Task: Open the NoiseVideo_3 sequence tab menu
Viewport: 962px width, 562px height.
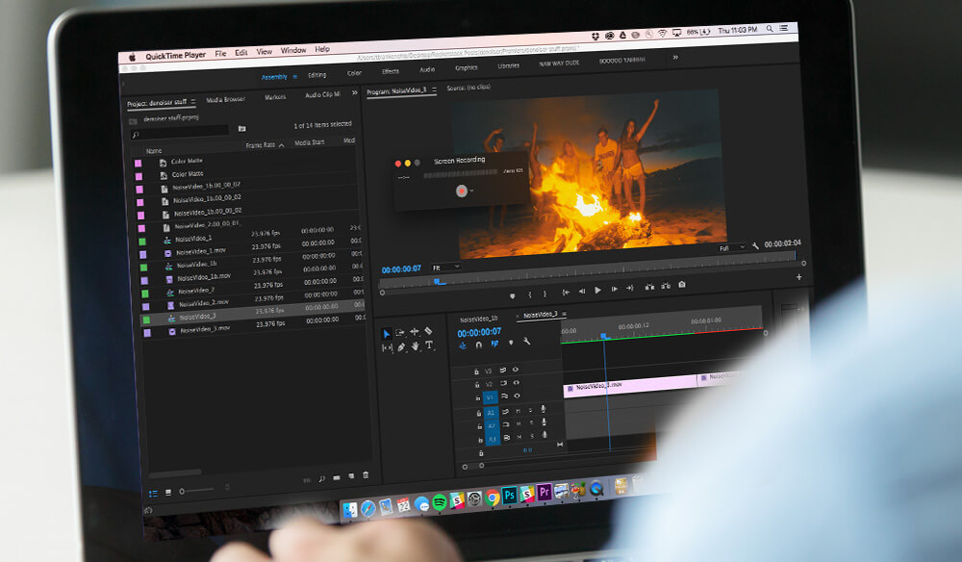Action: 564,314
